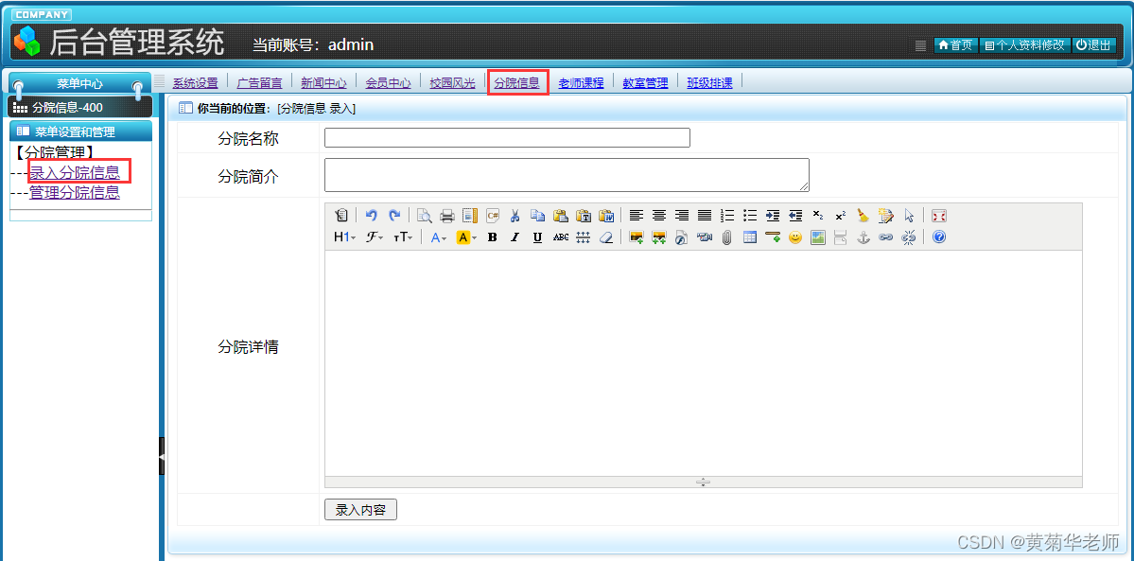Undo last edit in editor toolbar
This screenshot has height=561, width=1134.
(371, 216)
